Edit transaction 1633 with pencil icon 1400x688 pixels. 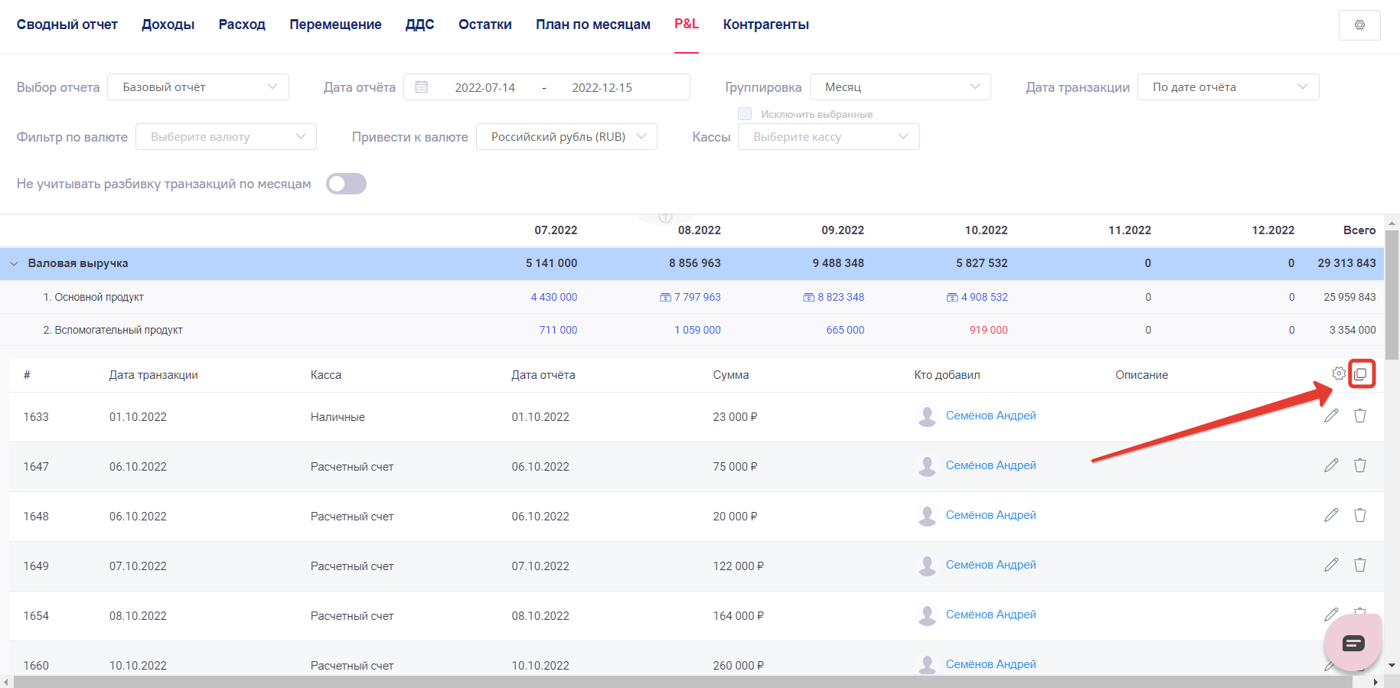click(1331, 416)
